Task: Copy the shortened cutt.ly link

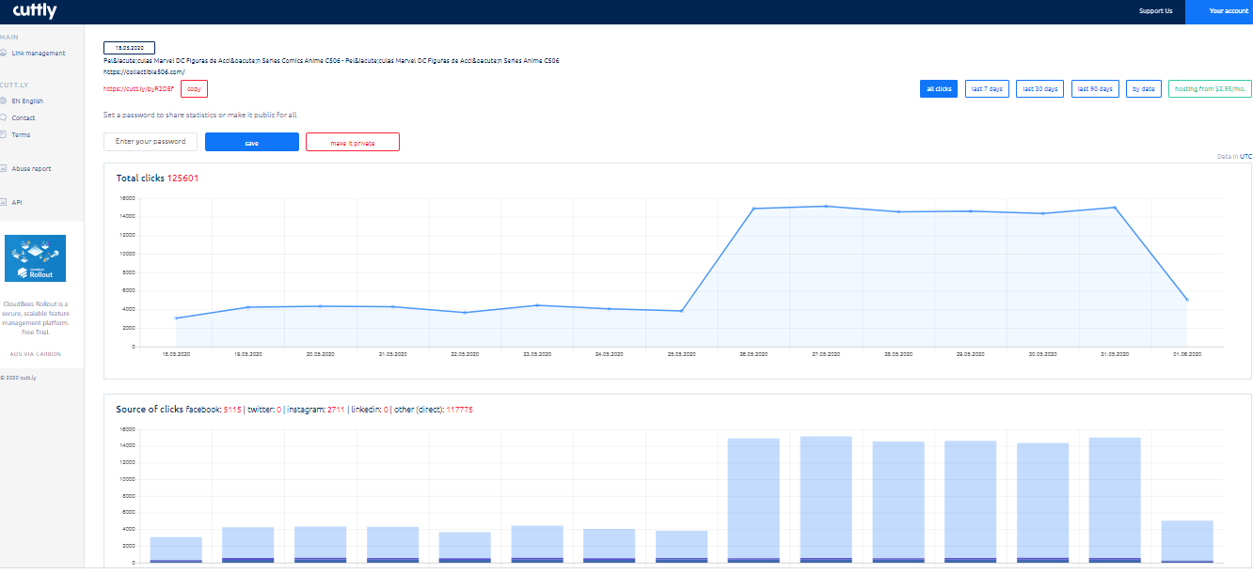Action: 194,88
